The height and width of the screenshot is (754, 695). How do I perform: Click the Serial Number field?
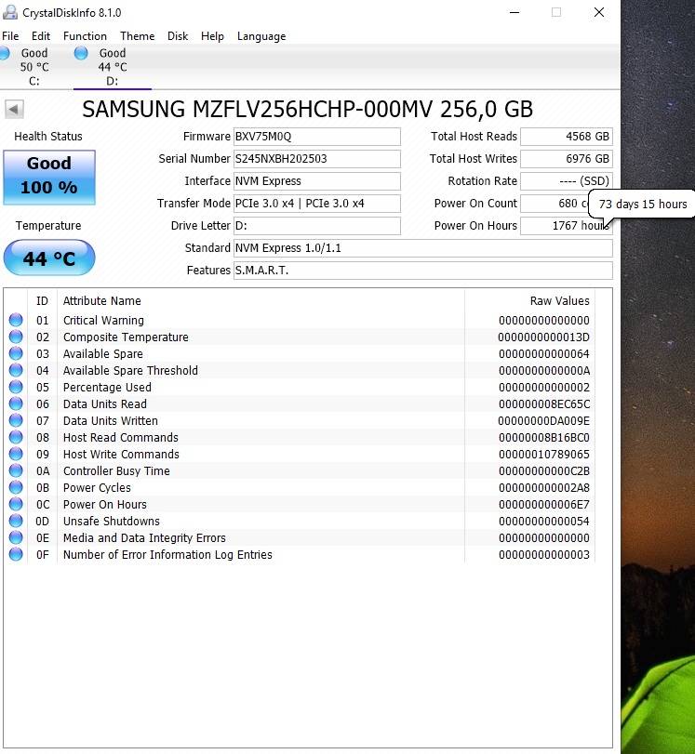coord(316,159)
